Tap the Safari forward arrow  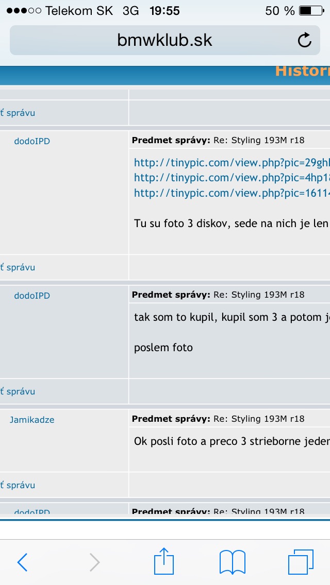coord(94,562)
